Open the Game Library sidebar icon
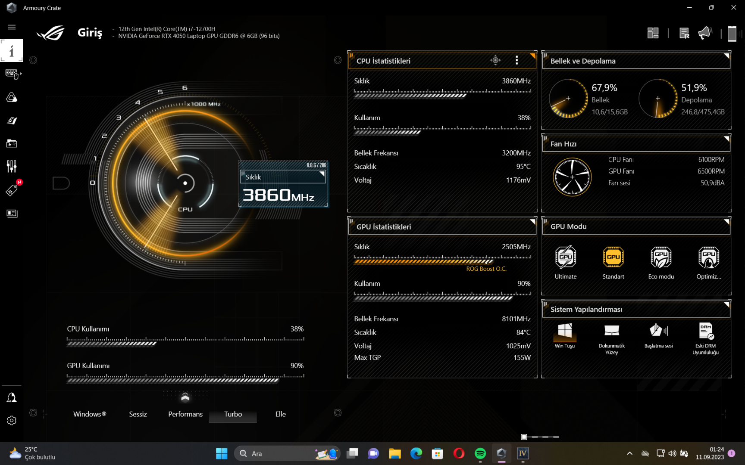Viewport: 745px width, 465px height. click(x=12, y=143)
